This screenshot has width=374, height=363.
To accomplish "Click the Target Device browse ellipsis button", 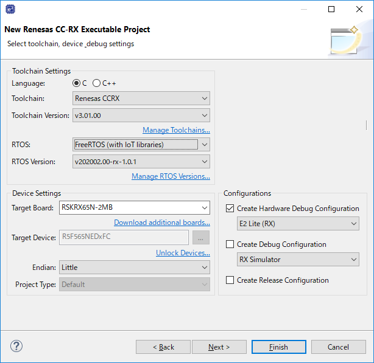I will [201, 237].
